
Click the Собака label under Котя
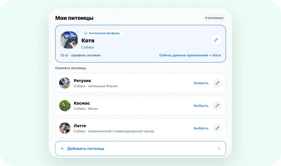(x=88, y=47)
